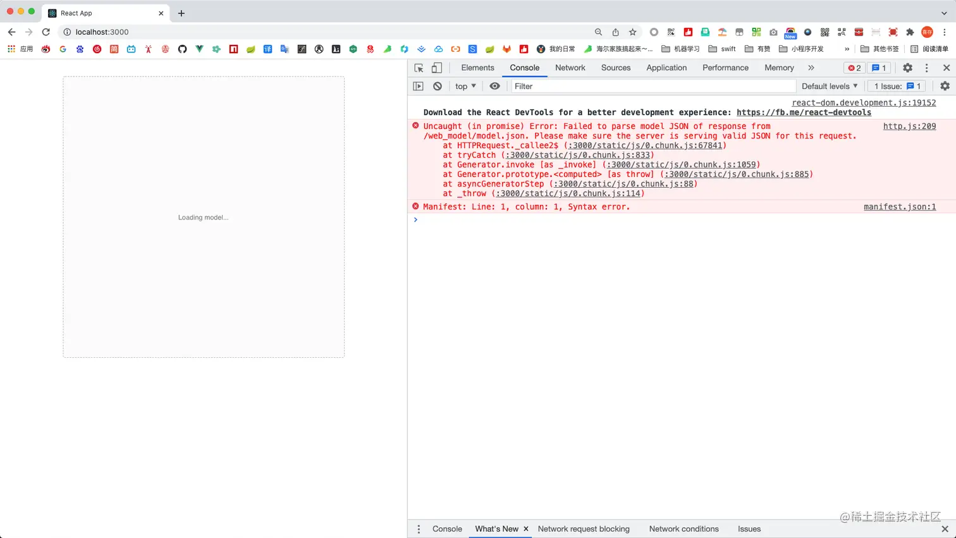Open the Default levels dropdown
Image resolution: width=956 pixels, height=538 pixels.
[830, 86]
